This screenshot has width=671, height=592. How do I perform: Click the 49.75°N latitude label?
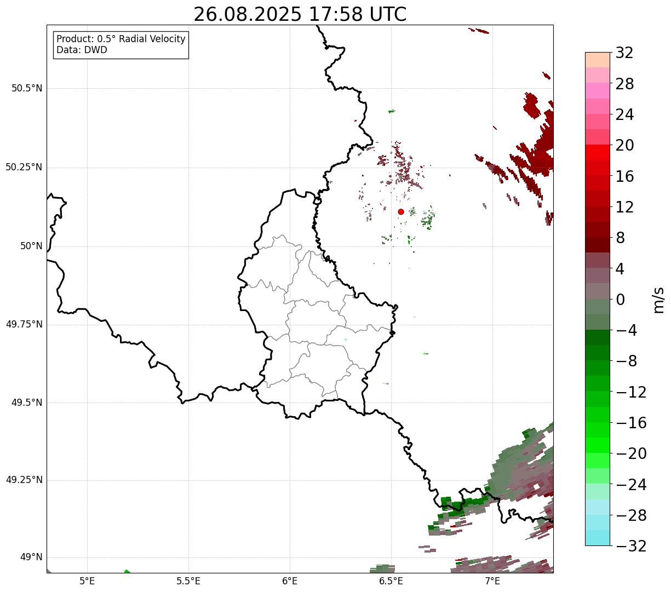point(24,324)
